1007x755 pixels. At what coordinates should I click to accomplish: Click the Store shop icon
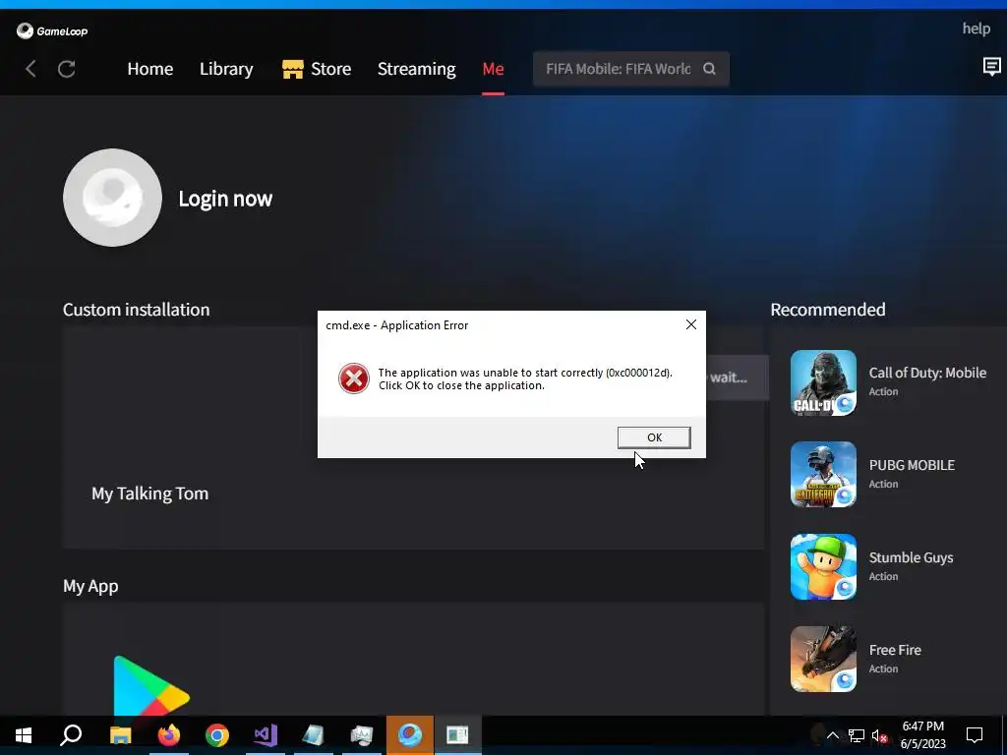(x=293, y=69)
